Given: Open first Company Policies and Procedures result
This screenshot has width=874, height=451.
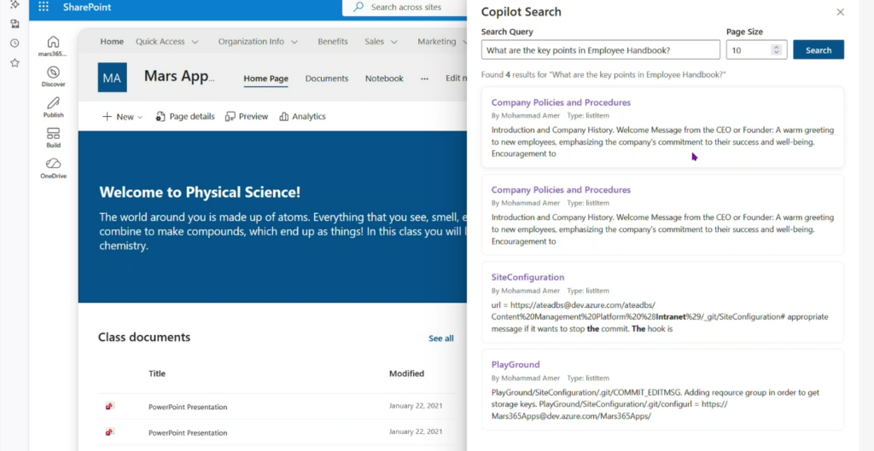Looking at the screenshot, I should tap(561, 102).
